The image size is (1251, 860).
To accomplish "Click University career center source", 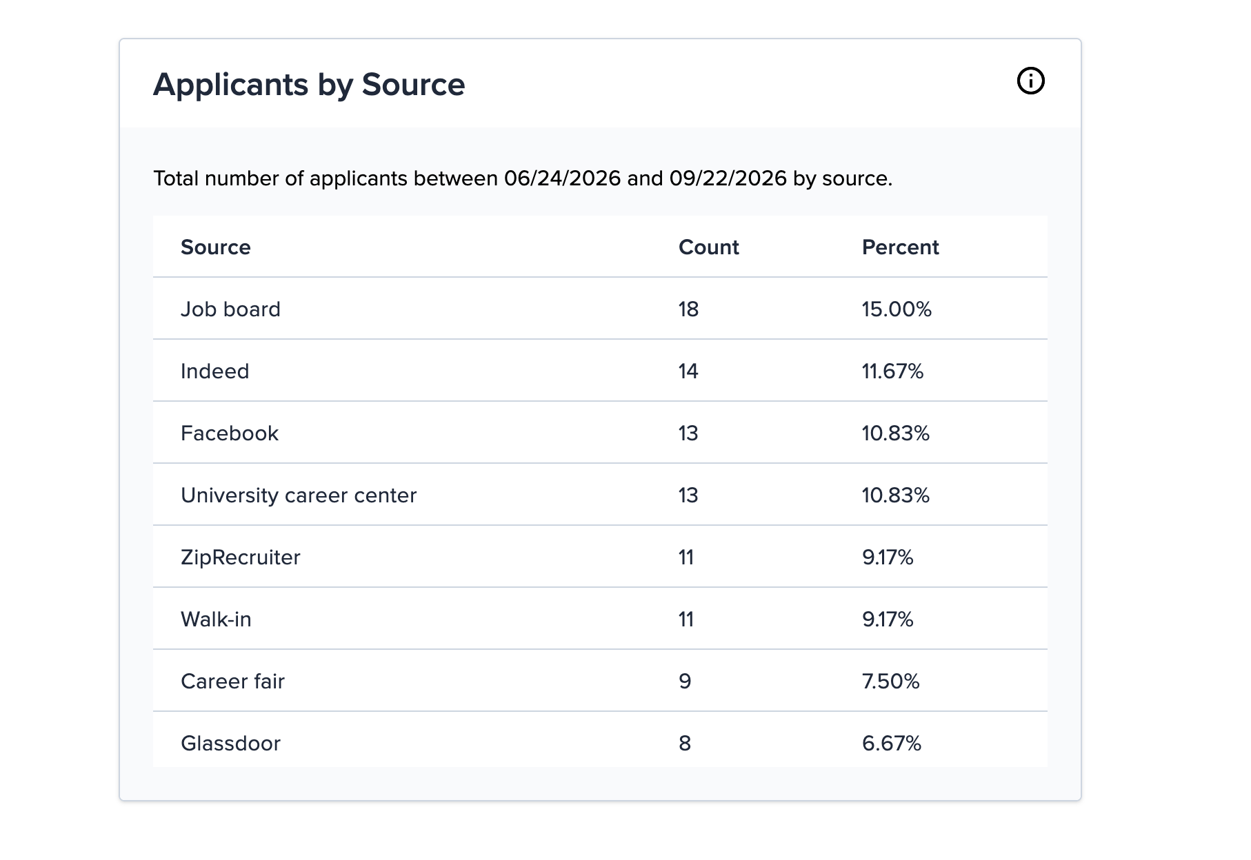I will point(299,495).
